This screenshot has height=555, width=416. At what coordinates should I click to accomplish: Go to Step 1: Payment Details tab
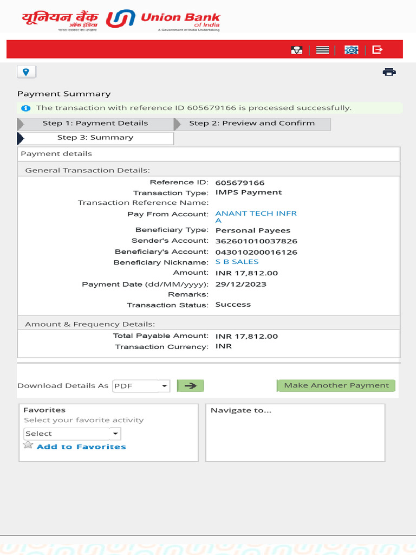pyautogui.click(x=95, y=124)
